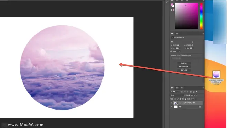Click the pixel layer filter icon
Image resolution: width=227 pixels, height=128 pixels.
[x=182, y=92]
